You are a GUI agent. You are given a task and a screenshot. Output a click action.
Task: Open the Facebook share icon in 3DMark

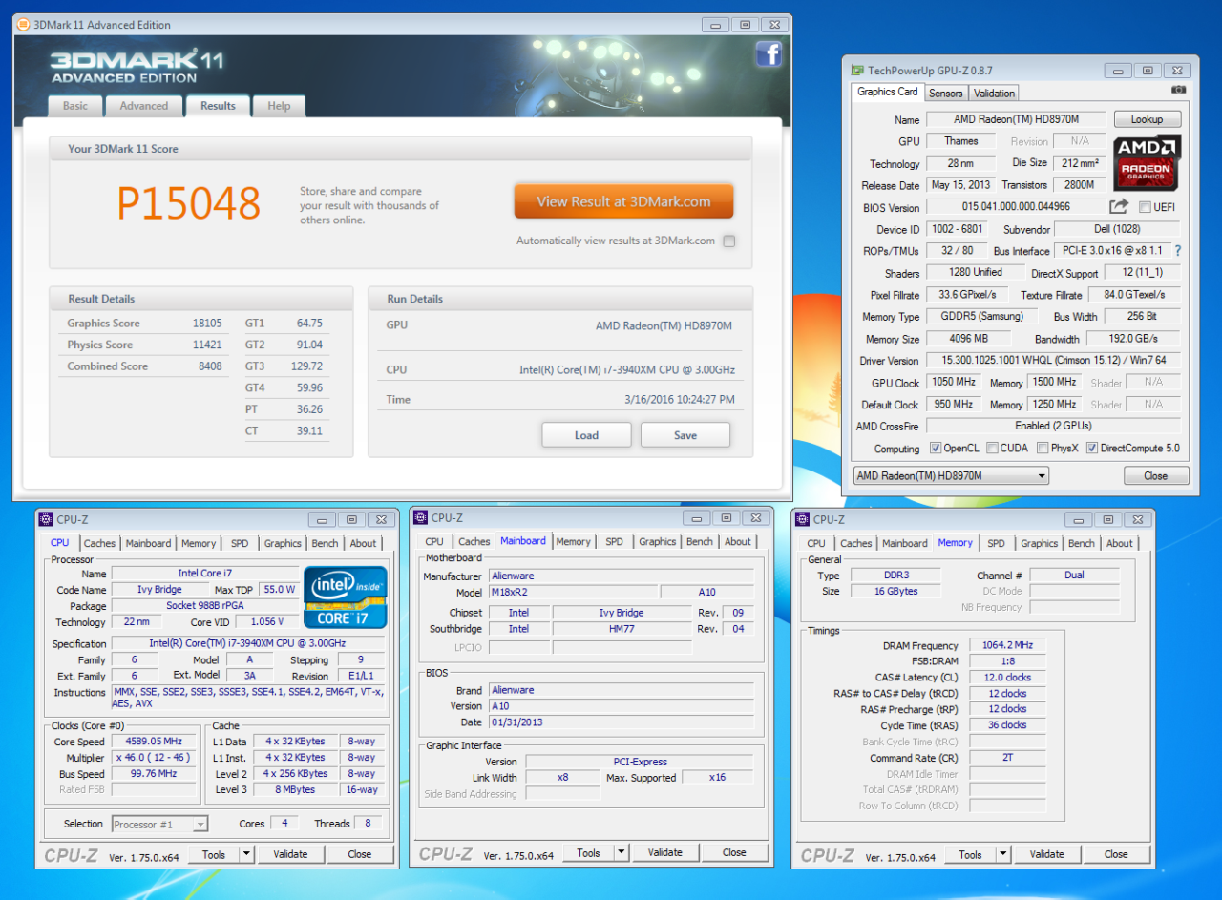(769, 54)
